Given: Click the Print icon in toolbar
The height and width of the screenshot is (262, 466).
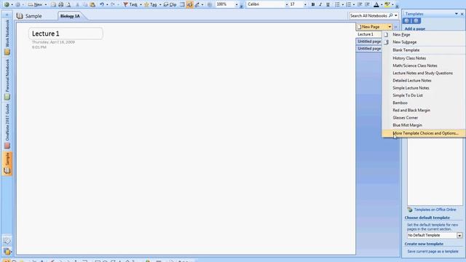Looking at the screenshot, I should [60, 4].
